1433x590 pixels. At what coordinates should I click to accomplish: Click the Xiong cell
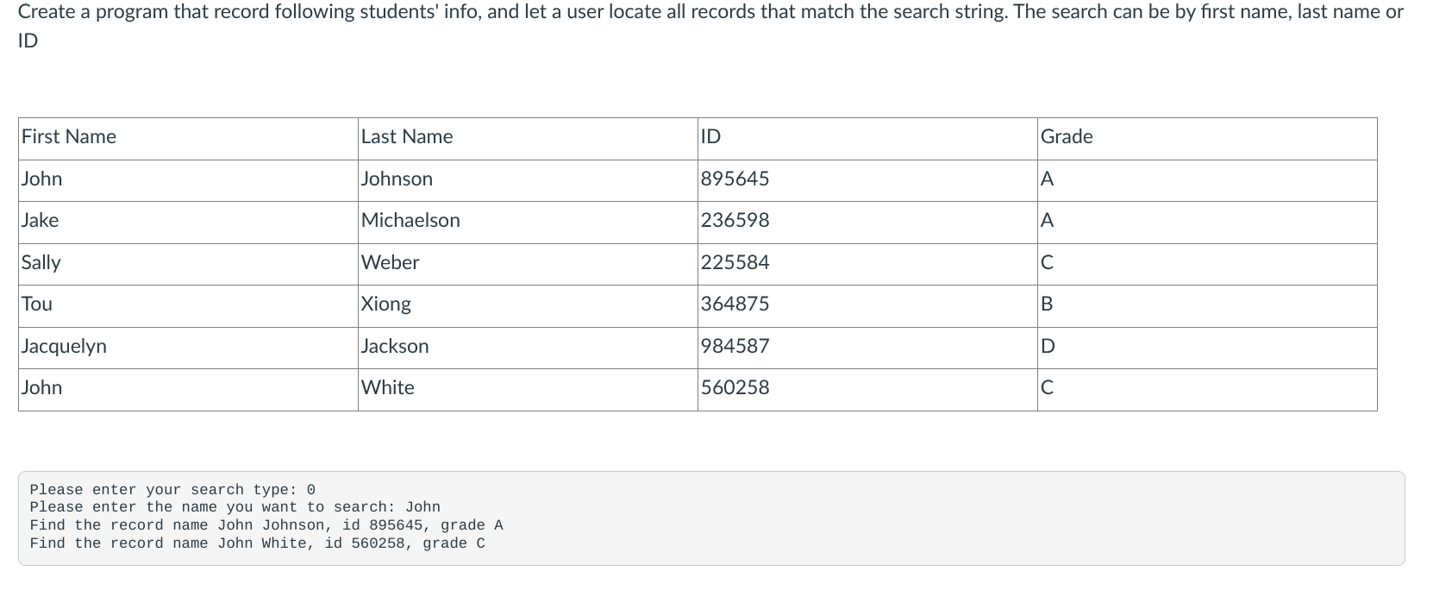pos(386,304)
